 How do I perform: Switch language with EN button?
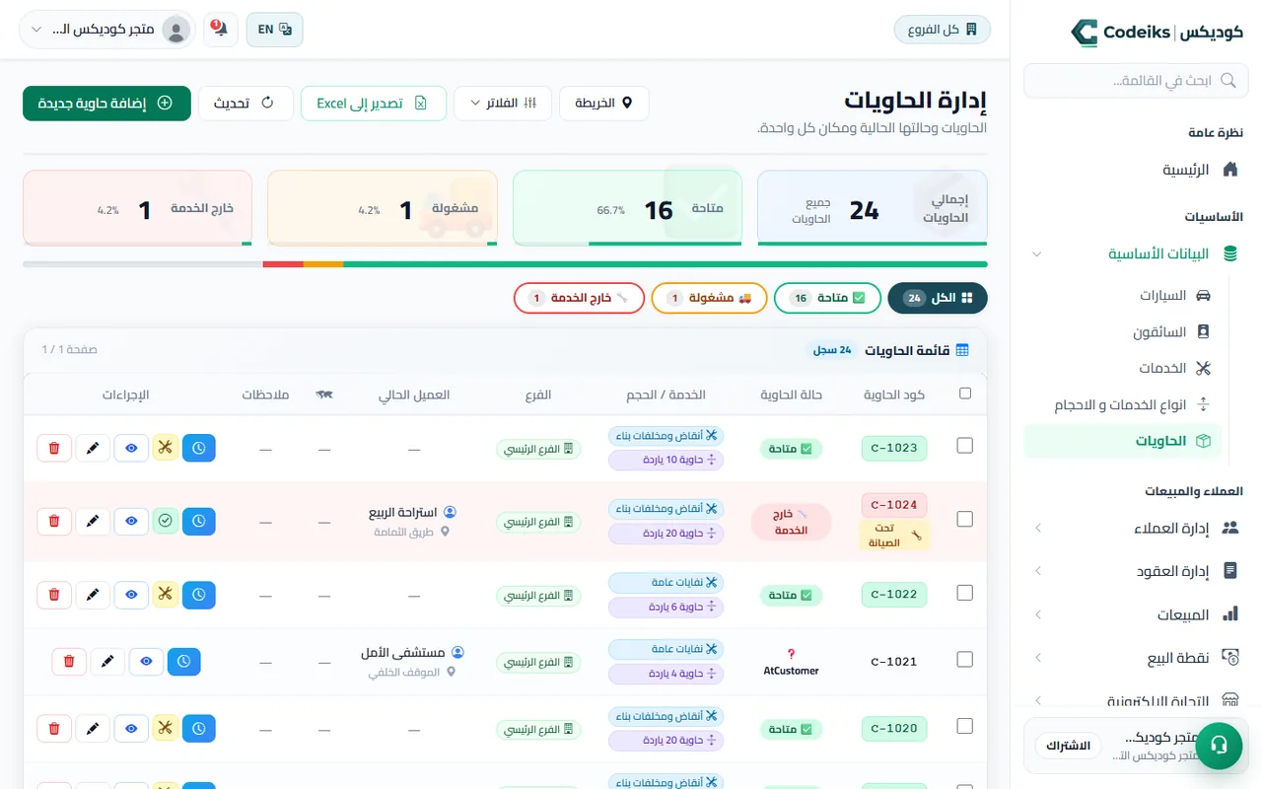(x=274, y=30)
